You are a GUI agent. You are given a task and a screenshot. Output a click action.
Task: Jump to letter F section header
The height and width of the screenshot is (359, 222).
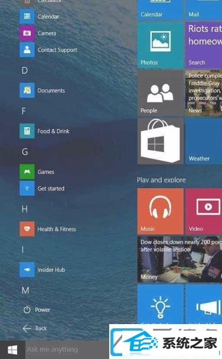click(x=24, y=111)
